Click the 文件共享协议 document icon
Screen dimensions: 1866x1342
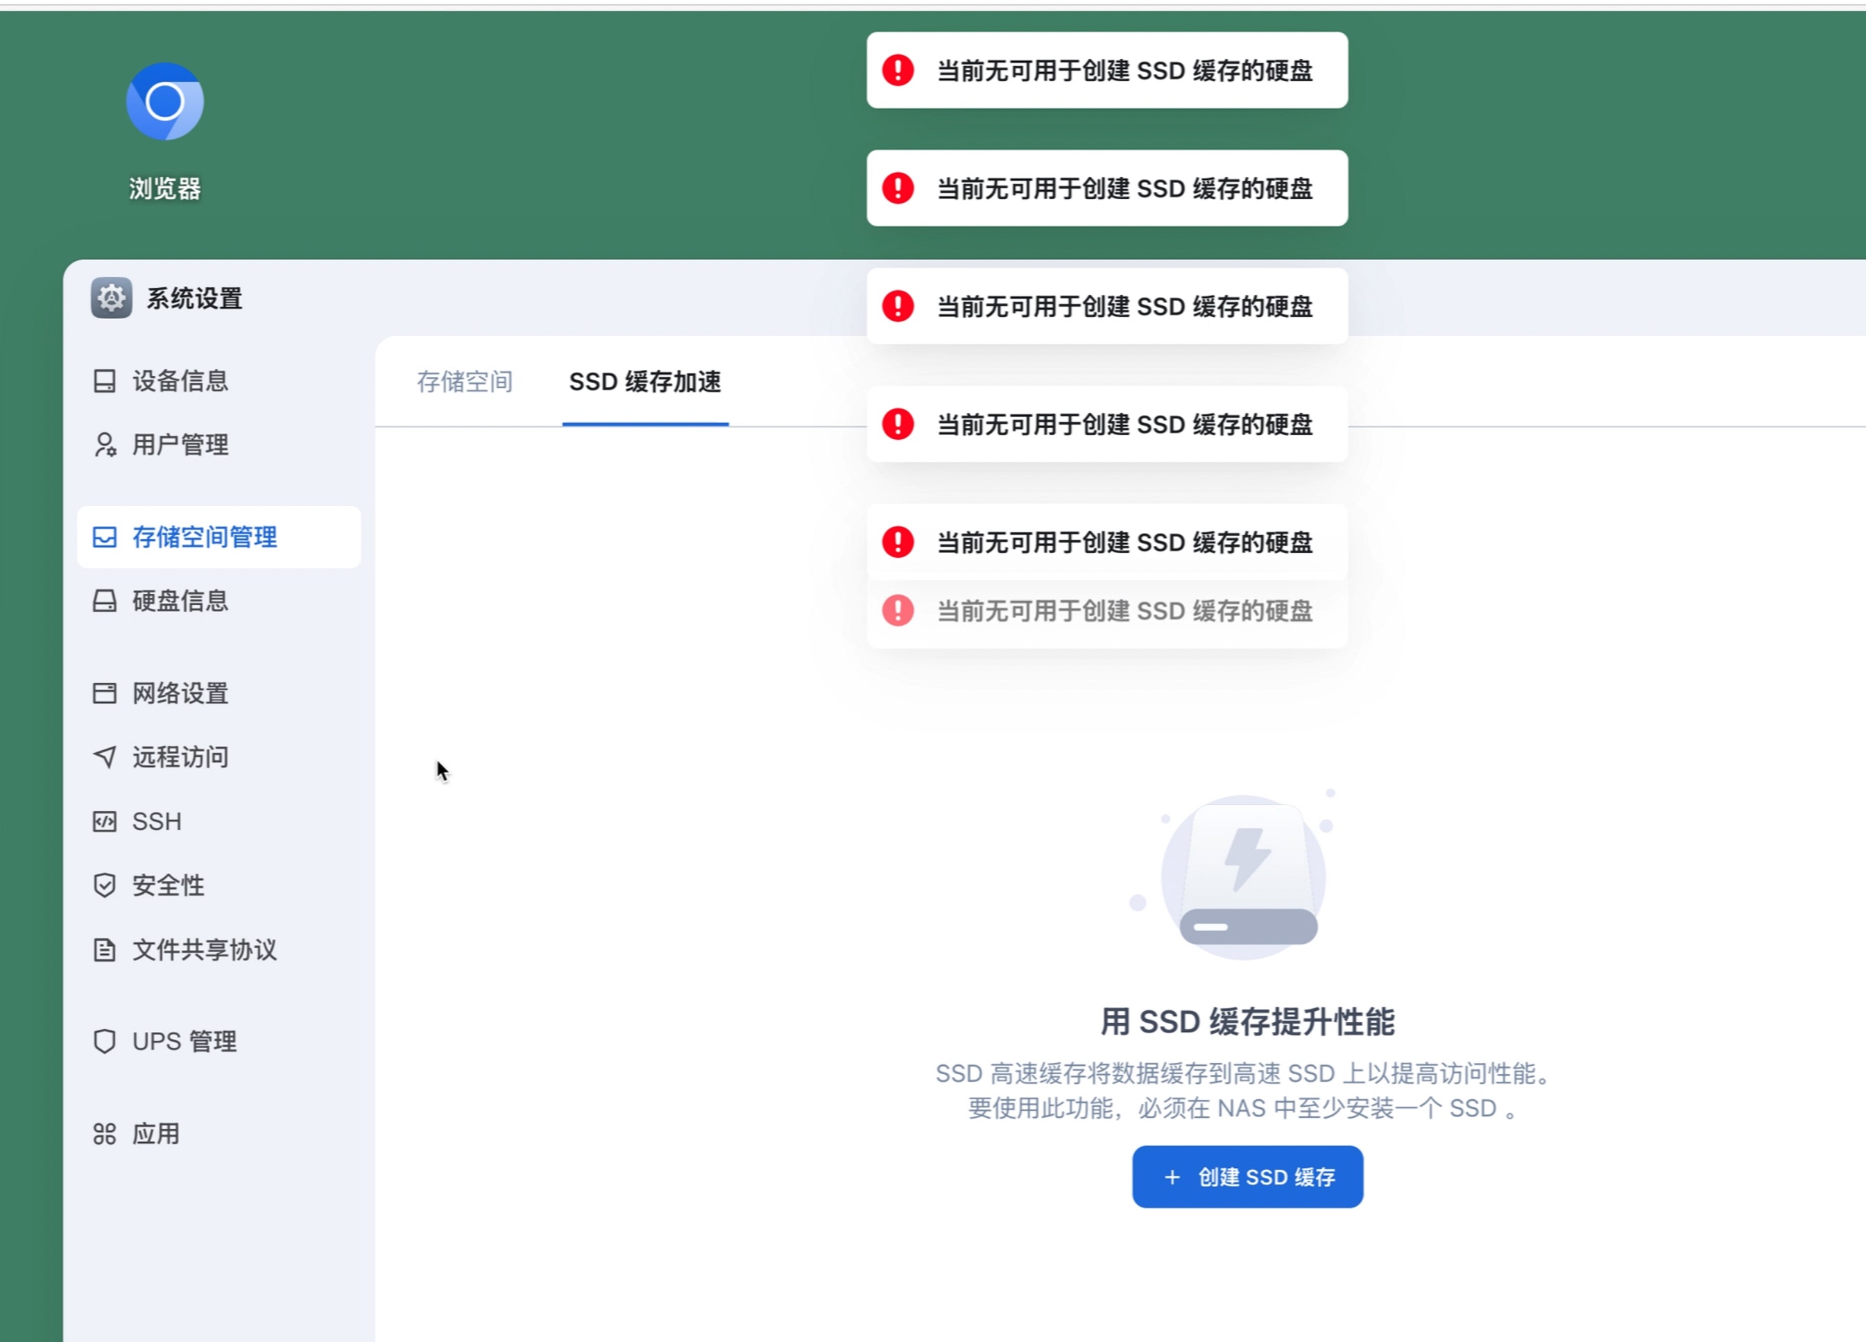tap(105, 949)
